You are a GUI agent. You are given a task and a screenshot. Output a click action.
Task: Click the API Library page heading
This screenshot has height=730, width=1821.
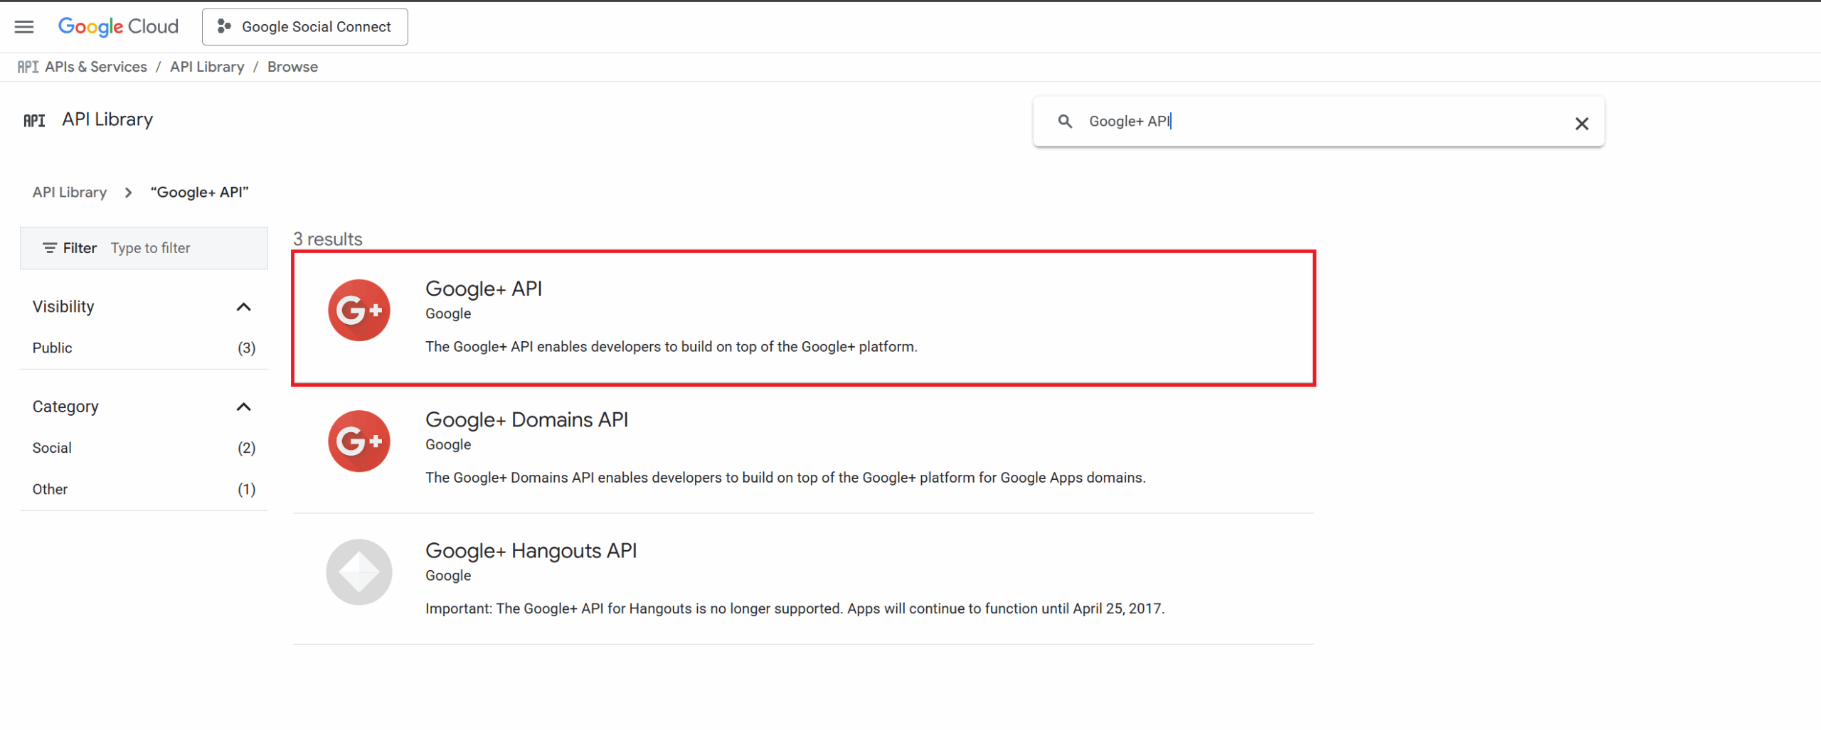tap(107, 119)
